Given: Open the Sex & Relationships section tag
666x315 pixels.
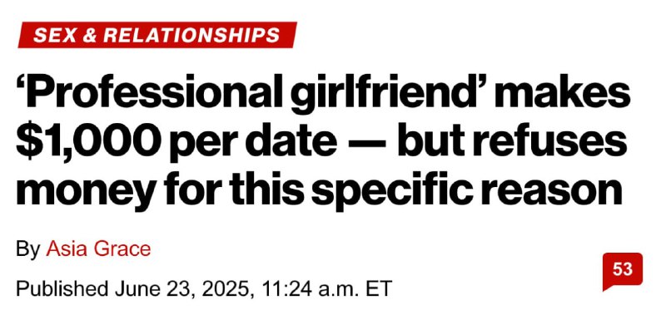Looking at the screenshot, I should [x=157, y=35].
